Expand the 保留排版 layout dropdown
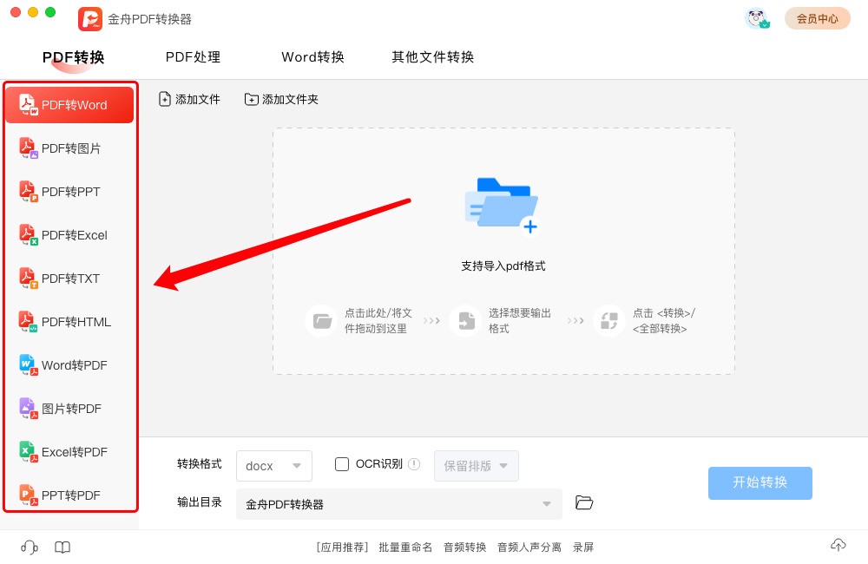This screenshot has width=868, height=564. (x=477, y=465)
